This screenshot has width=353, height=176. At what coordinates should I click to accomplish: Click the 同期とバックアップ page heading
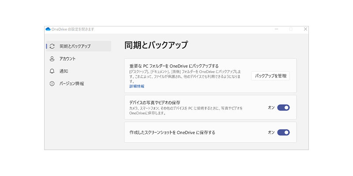pyautogui.click(x=156, y=45)
